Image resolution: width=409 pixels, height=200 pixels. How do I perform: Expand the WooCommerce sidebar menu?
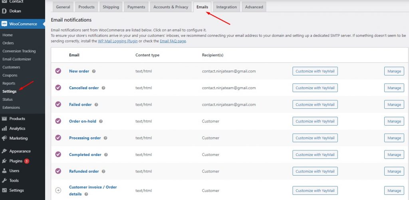pos(23,24)
